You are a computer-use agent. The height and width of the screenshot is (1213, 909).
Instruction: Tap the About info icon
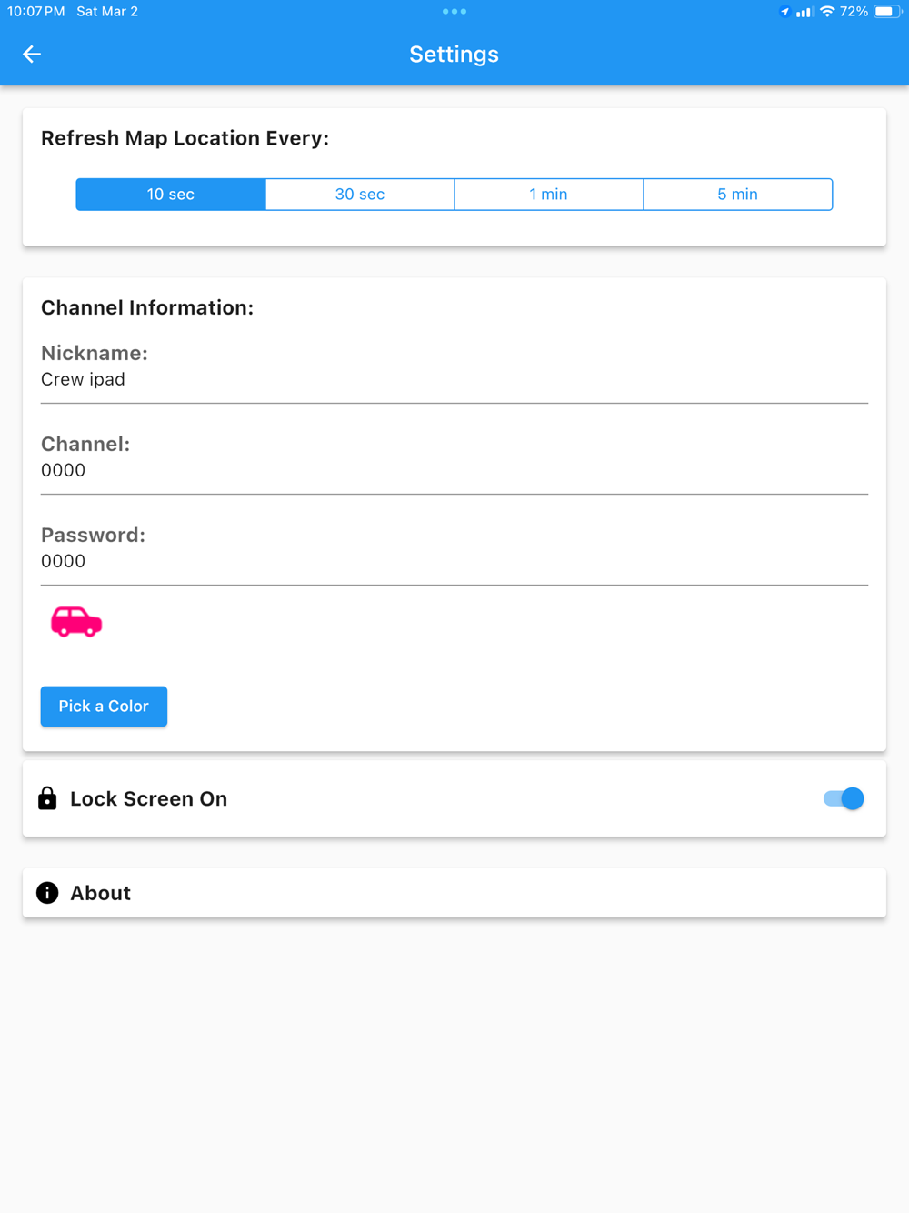47,893
